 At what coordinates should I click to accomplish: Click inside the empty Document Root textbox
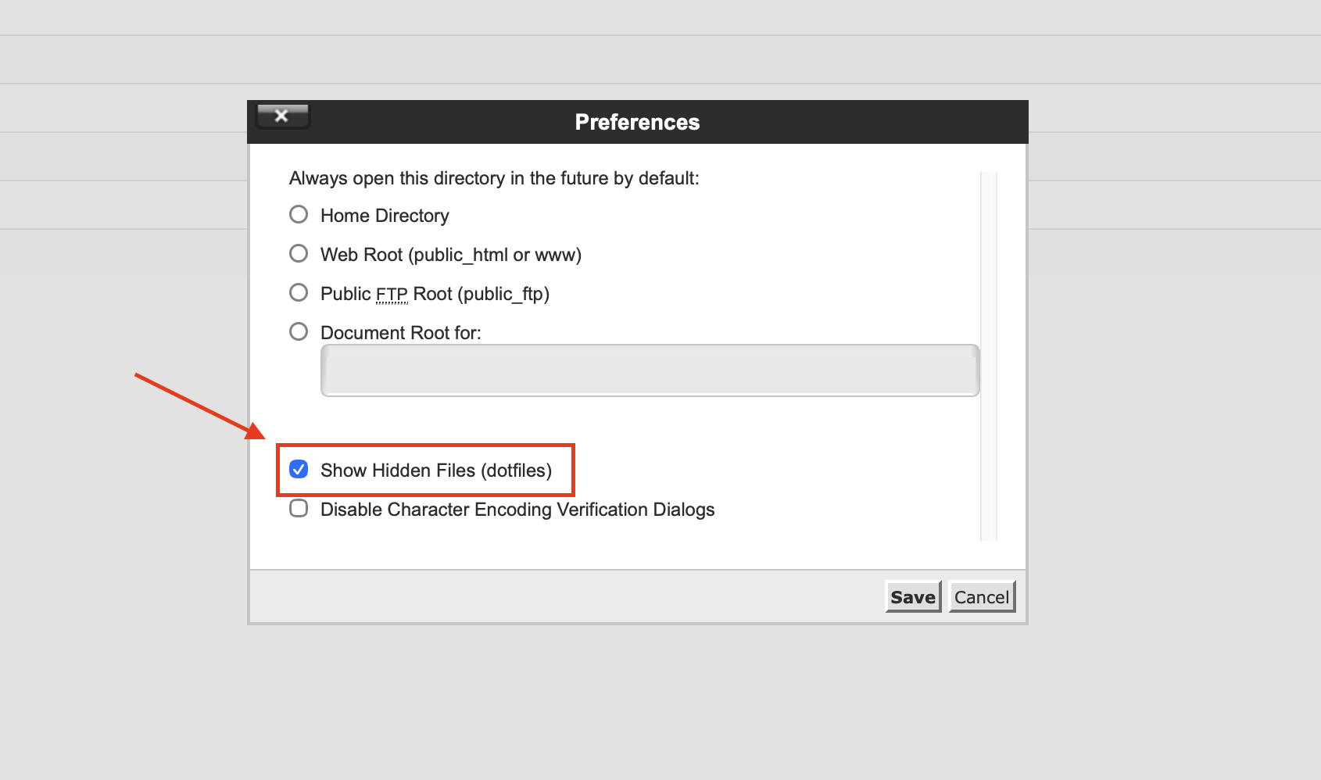(649, 370)
